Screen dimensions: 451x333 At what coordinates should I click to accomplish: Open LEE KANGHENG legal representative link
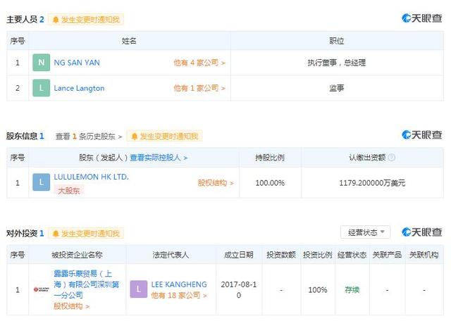179,284
